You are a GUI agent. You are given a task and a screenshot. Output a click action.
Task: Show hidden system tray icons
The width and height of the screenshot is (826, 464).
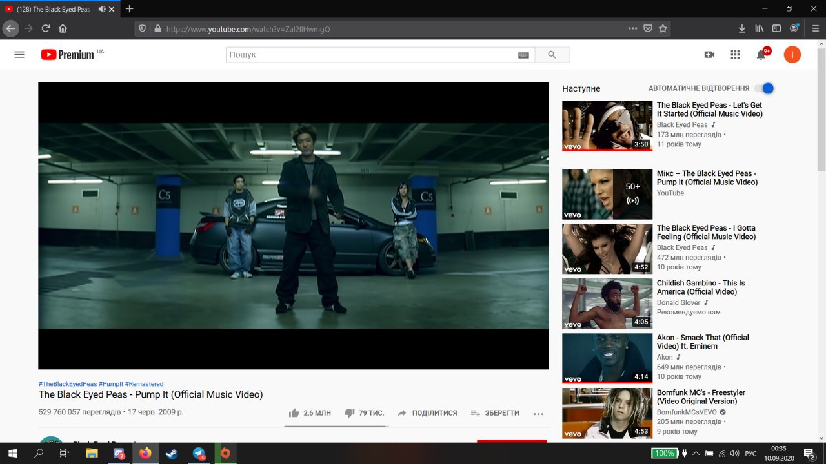click(x=696, y=453)
